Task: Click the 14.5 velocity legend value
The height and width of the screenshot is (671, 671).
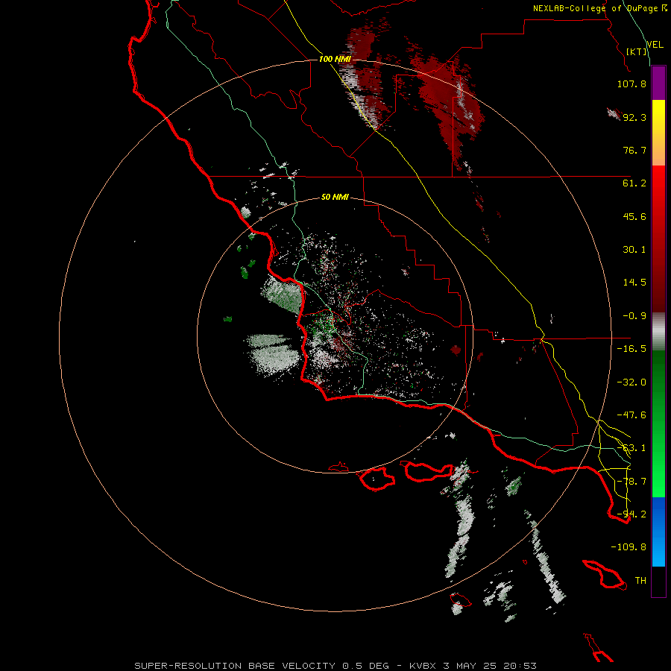Action: pos(634,283)
